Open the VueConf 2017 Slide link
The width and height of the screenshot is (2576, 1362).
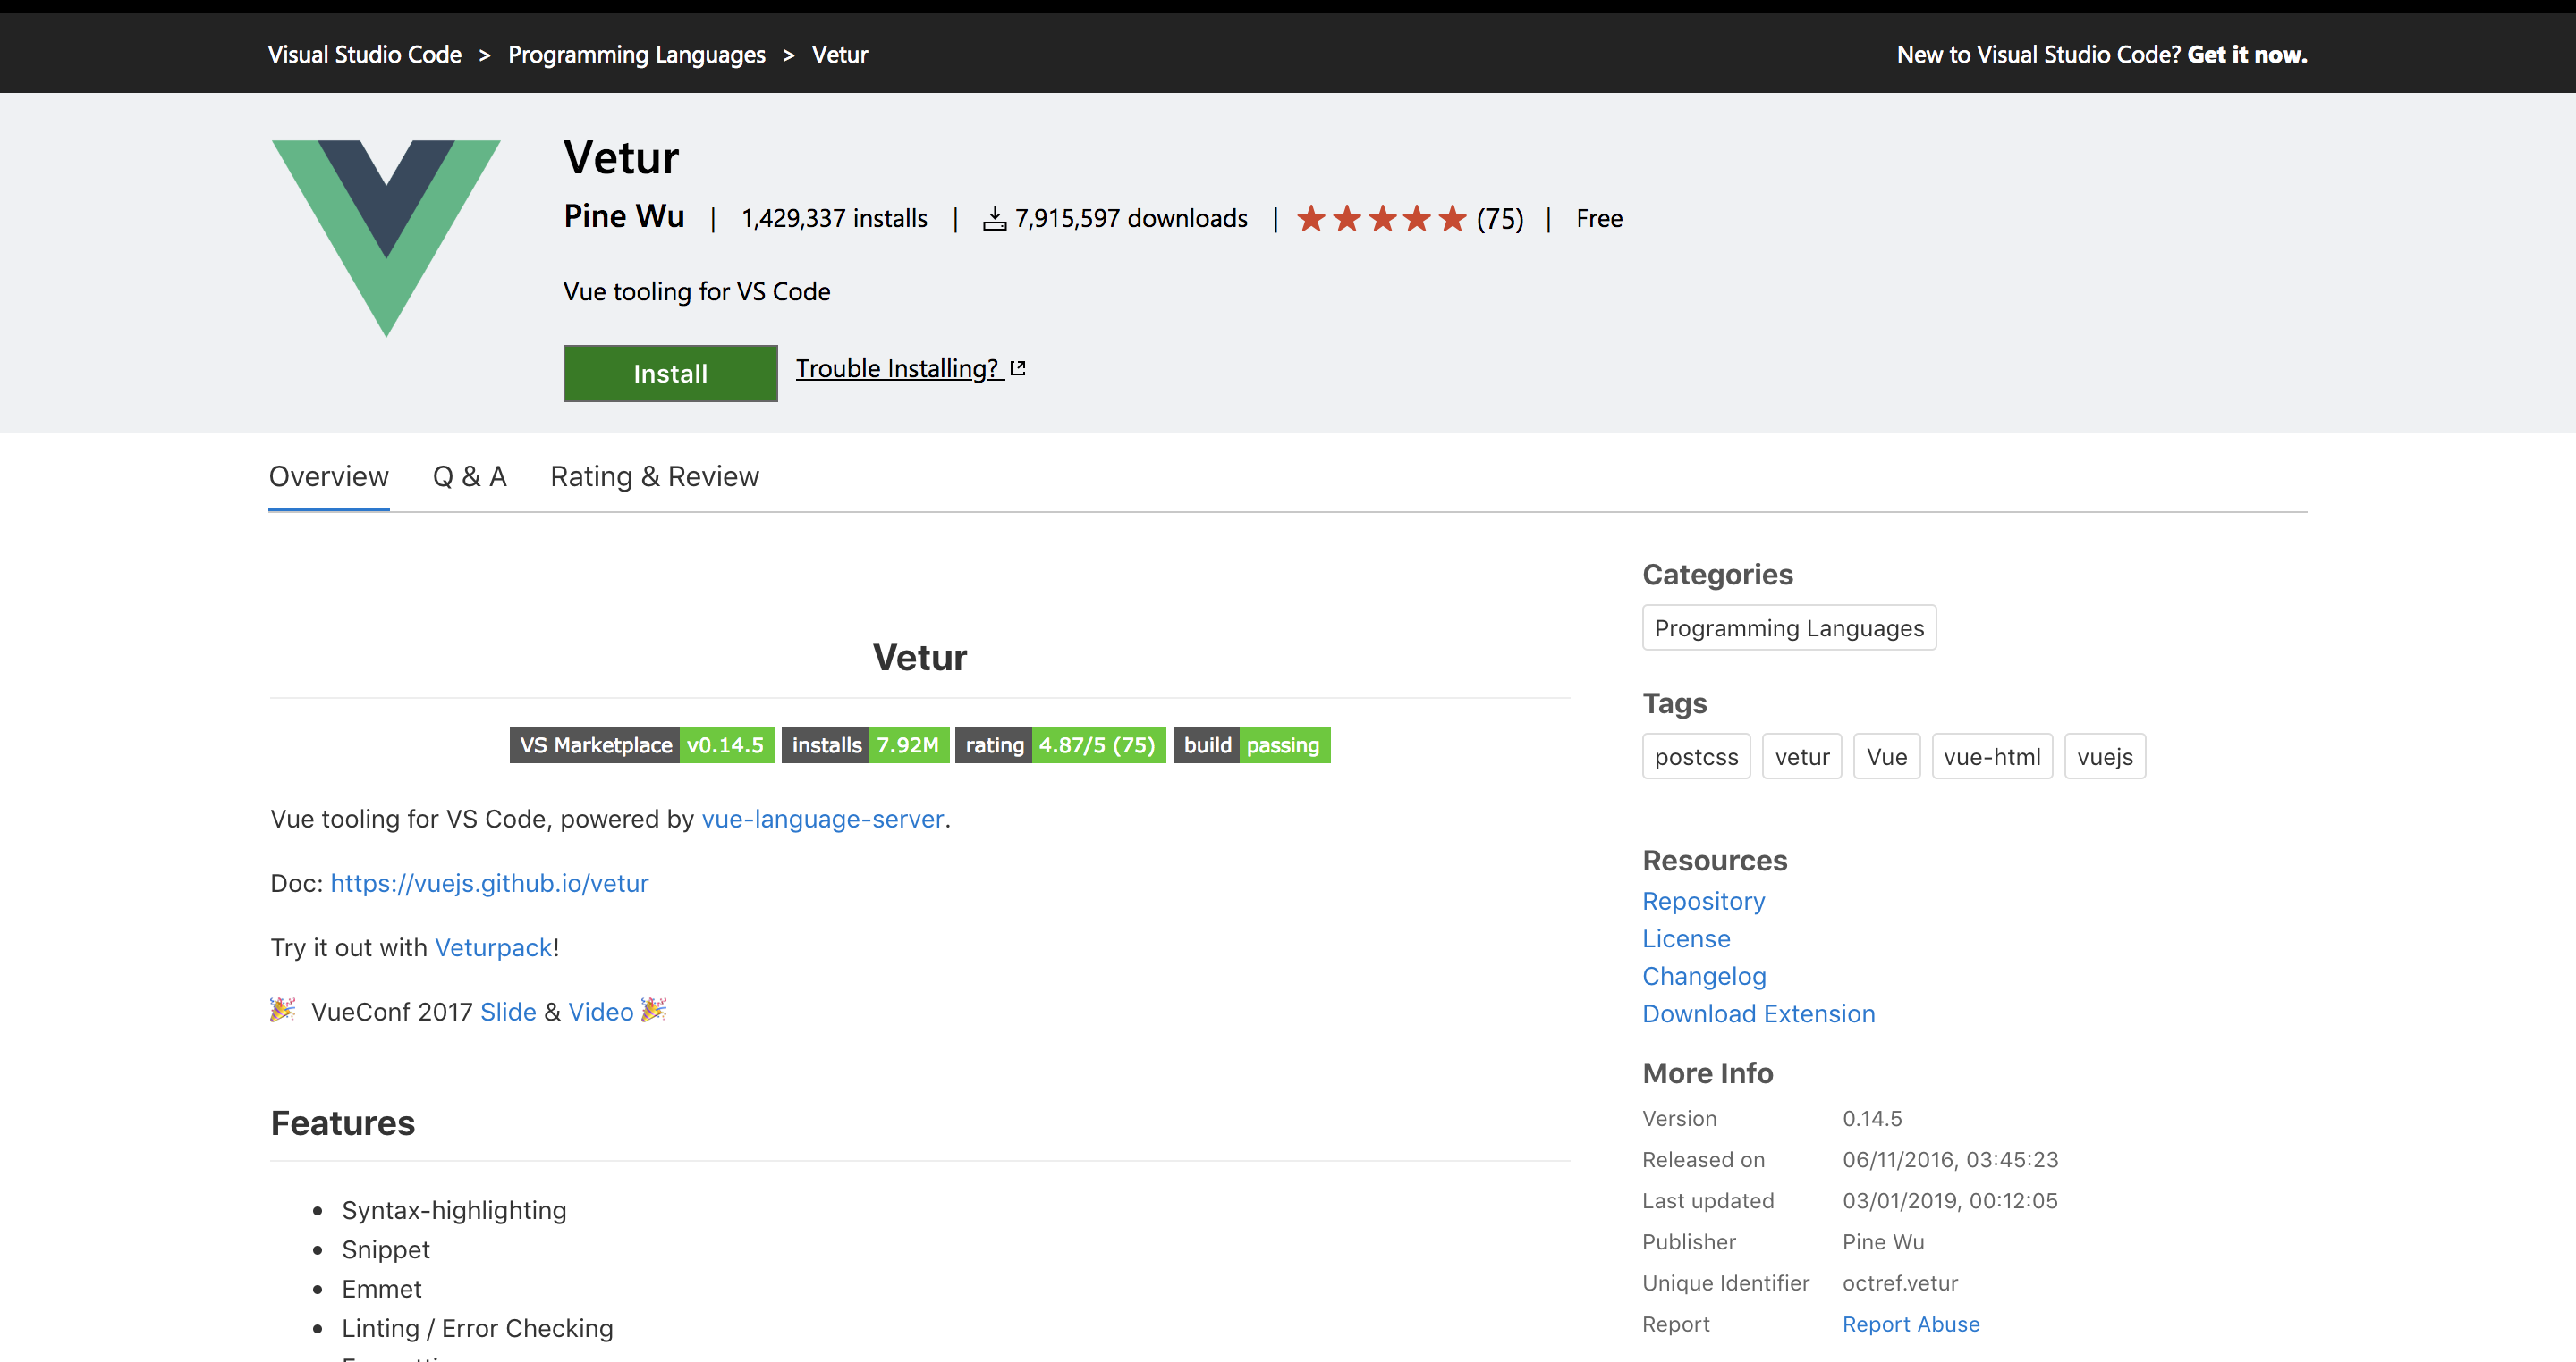(508, 1013)
